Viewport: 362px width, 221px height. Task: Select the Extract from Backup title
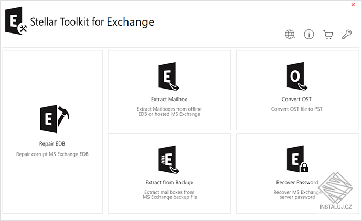(169, 183)
